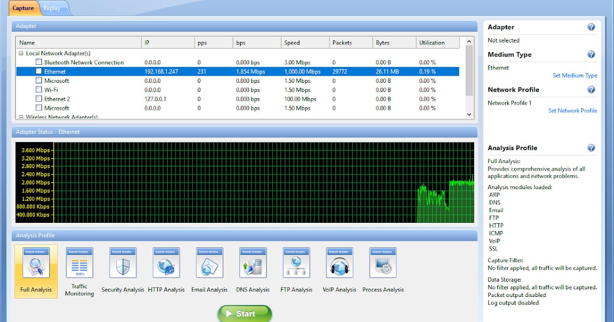Sort by the Utilization column header
Image resolution: width=614 pixels, height=322 pixels.
[x=437, y=43]
